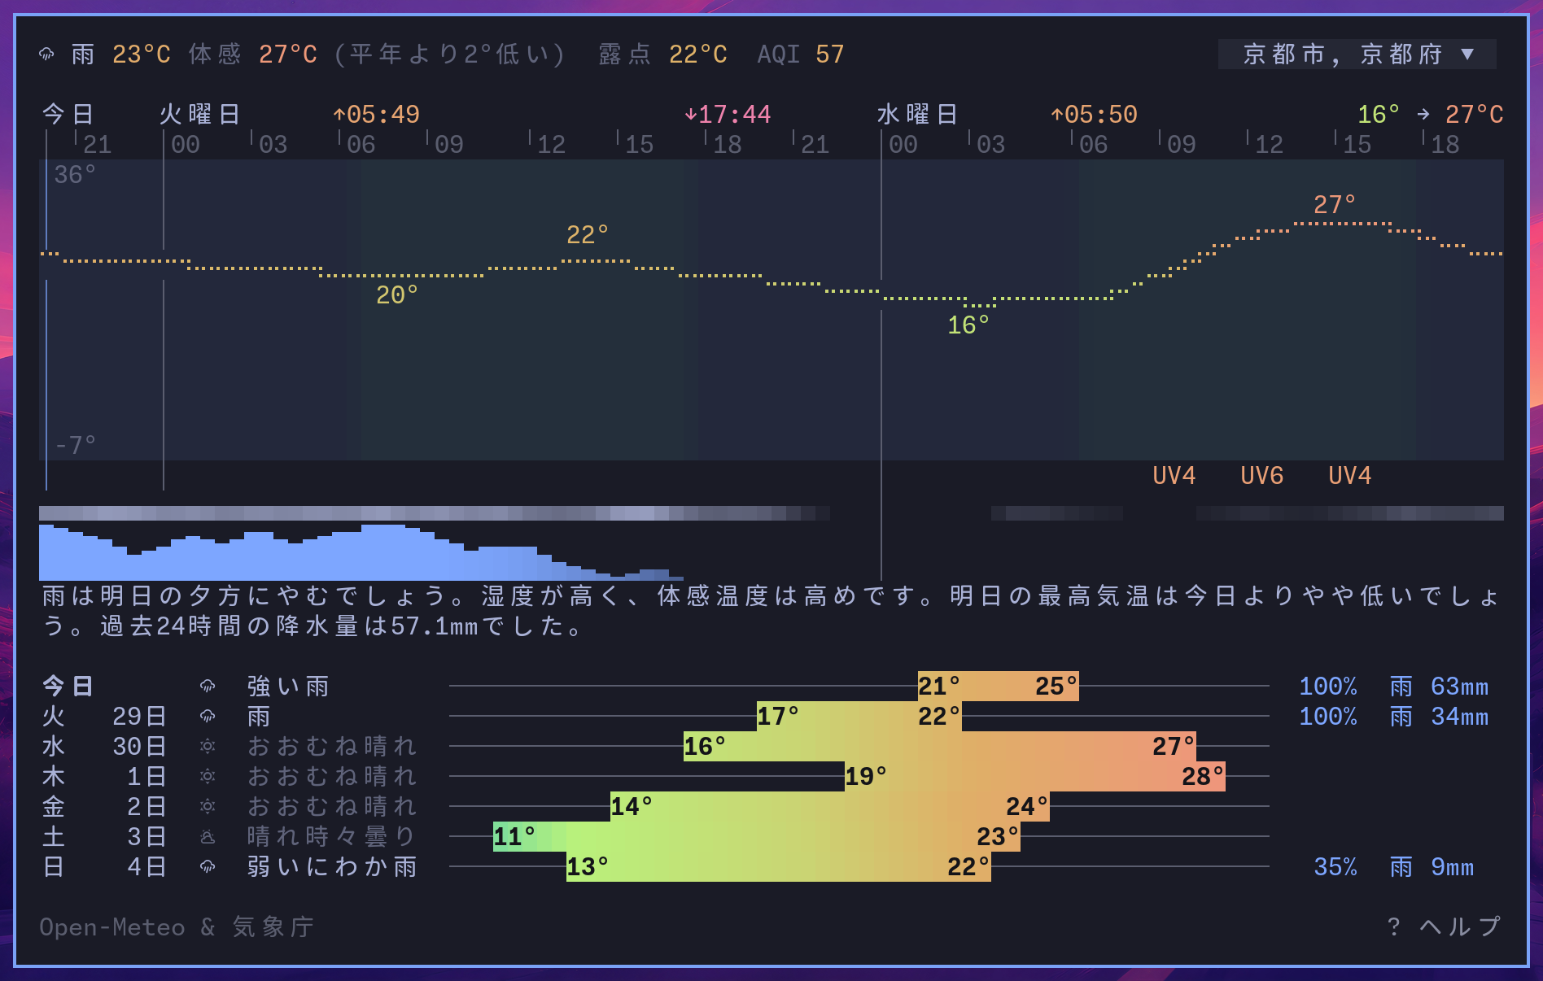Click the (平年より2°低い) note
The image size is (1543, 981).
(449, 54)
